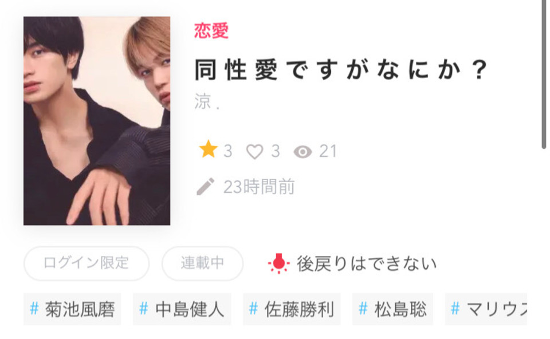This screenshot has width=550, height=339.
Task: Click the vertical scrollbar thumb
Action: point(544,74)
